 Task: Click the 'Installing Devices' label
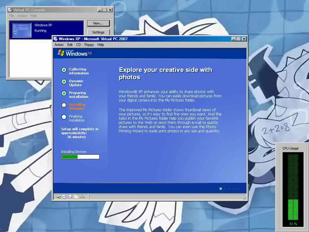click(74, 152)
